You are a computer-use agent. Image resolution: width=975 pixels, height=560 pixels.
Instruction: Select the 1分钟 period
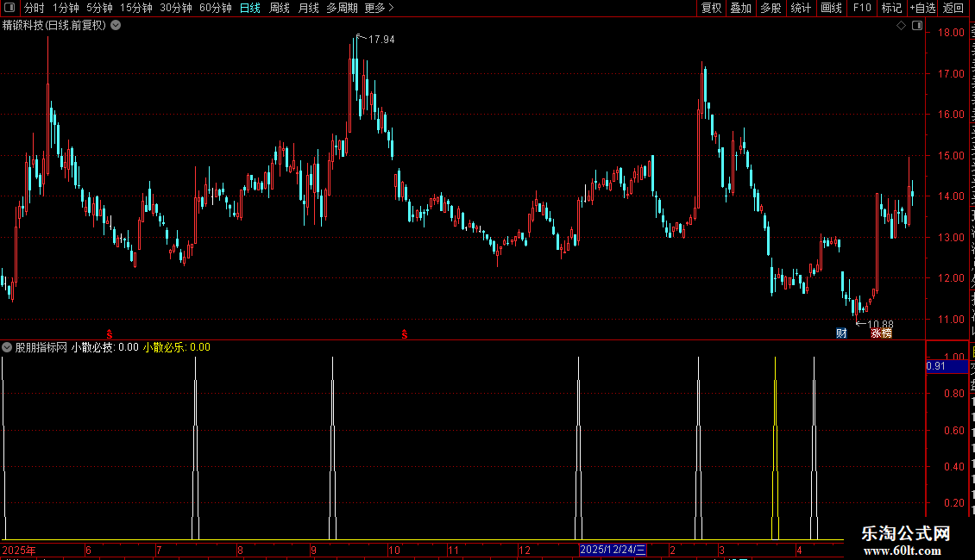(66, 8)
